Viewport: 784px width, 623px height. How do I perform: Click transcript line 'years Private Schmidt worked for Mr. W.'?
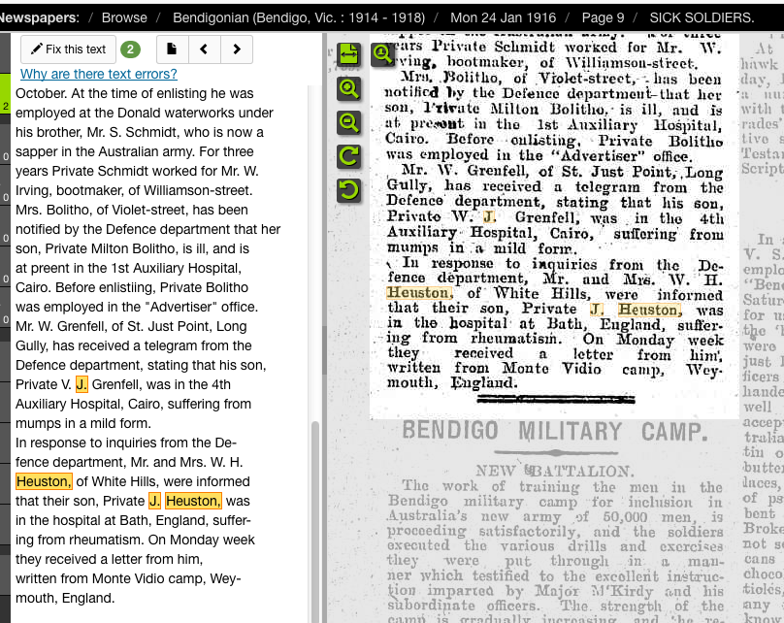tap(137, 172)
